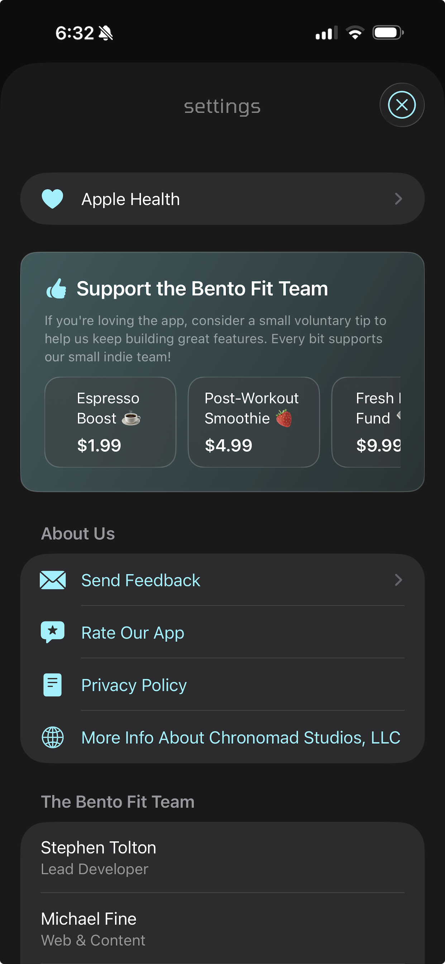Select Stephen Tolton team member row
Screen dimensions: 445x964
tap(222, 857)
